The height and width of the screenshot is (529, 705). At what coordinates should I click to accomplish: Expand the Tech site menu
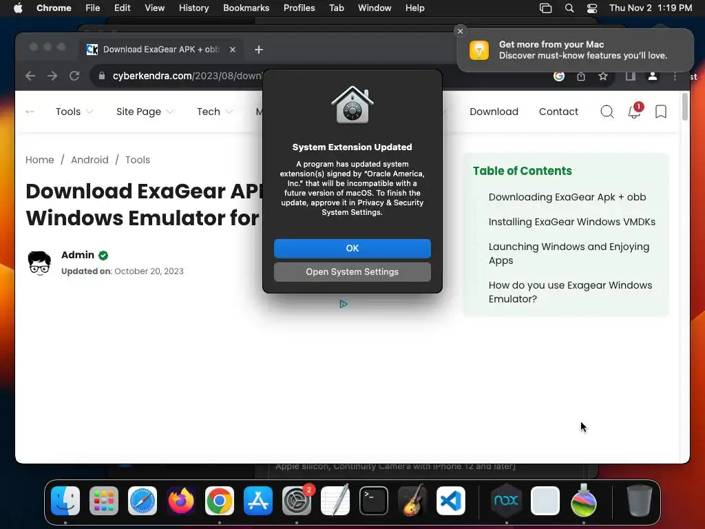215,112
